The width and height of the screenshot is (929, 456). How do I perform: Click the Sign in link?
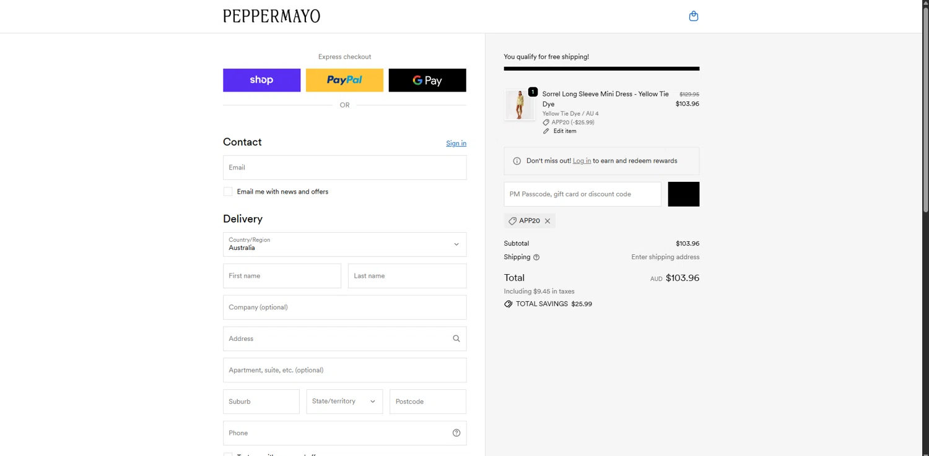pos(456,144)
